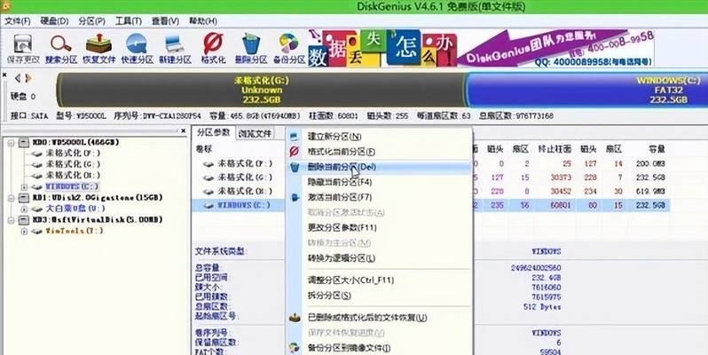This screenshot has height=355, width=708.
Task: Collapse the HD3:MsftVirtualDisk tree node
Action: tap(12, 220)
